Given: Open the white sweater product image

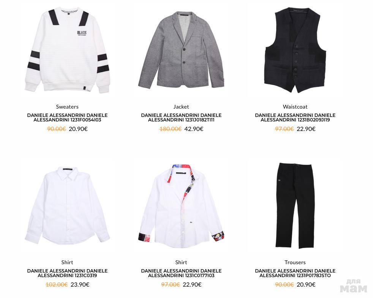Looking at the screenshot, I should 67,50.
